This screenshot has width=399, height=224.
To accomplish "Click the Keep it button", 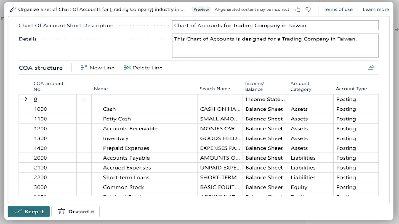I will [x=29, y=212].
